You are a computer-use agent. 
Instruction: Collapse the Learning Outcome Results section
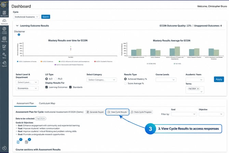click(17, 26)
